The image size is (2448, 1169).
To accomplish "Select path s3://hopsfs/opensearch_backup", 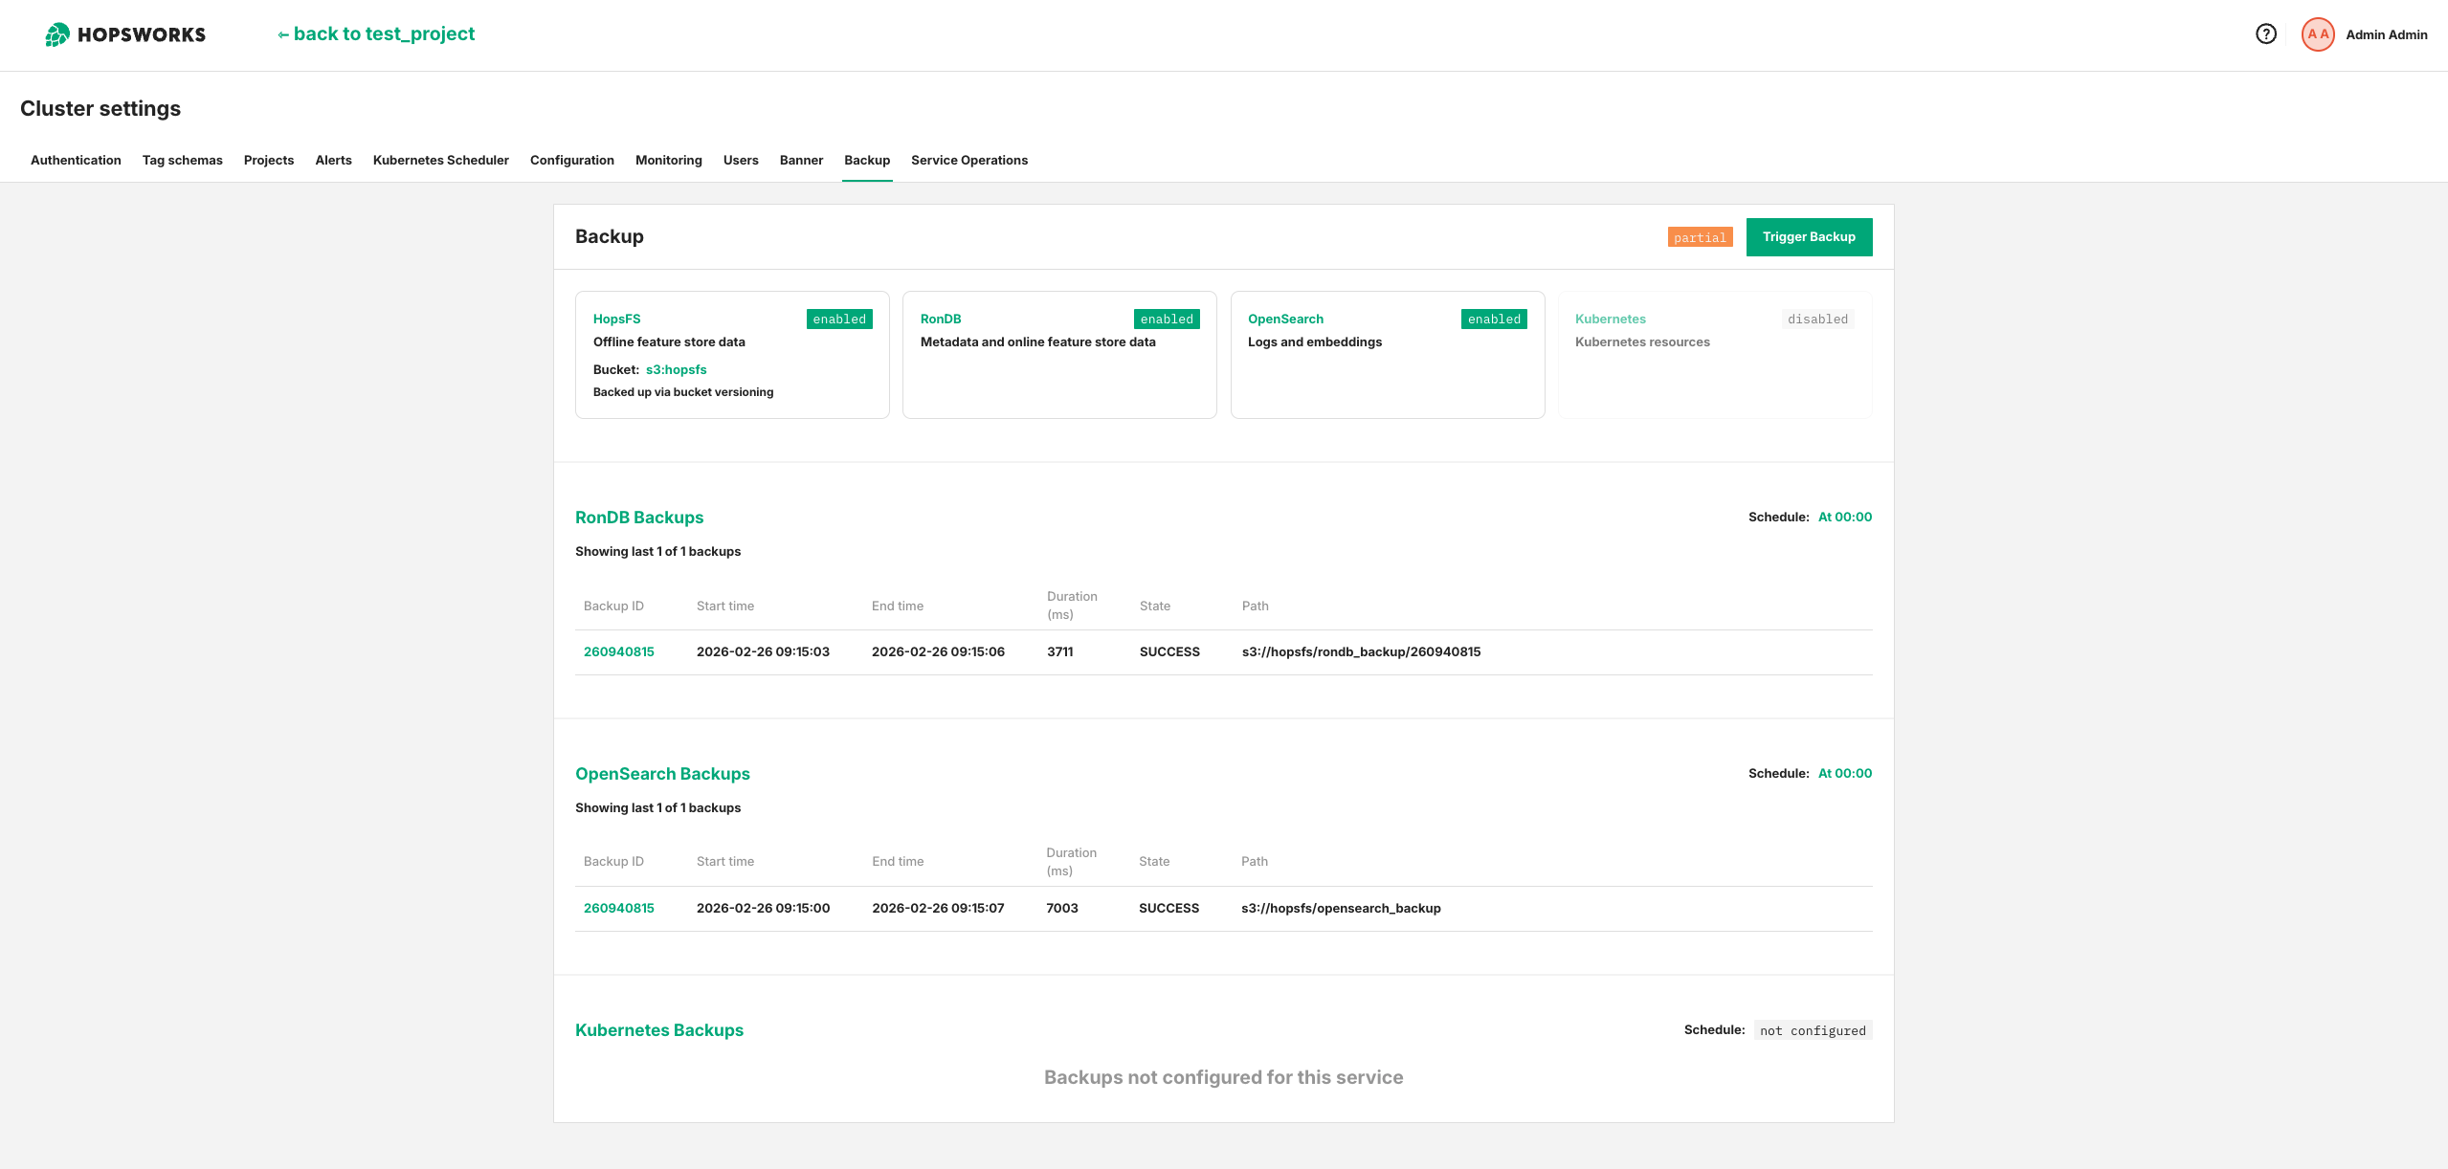I will (1341, 908).
